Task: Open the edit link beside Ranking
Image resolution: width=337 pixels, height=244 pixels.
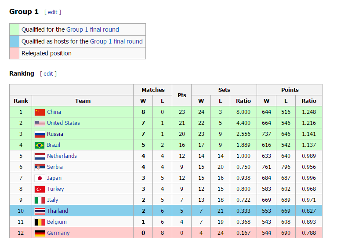Action: 48,74
